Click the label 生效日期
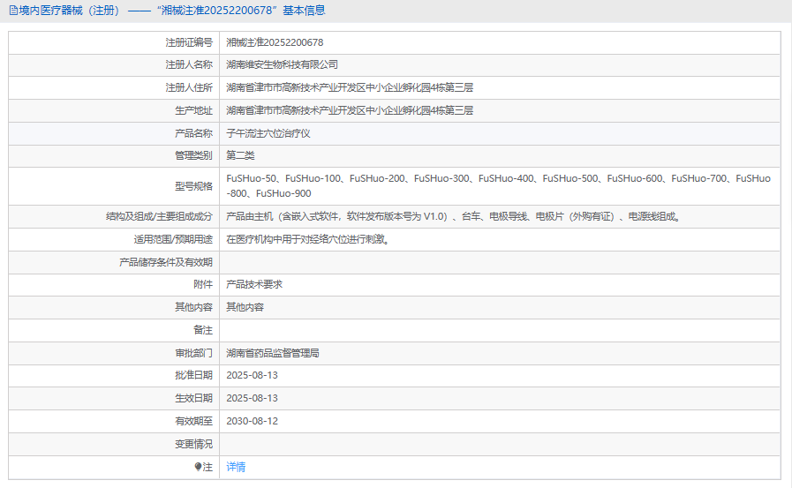Screen dimensions: 792x488 click(x=194, y=398)
